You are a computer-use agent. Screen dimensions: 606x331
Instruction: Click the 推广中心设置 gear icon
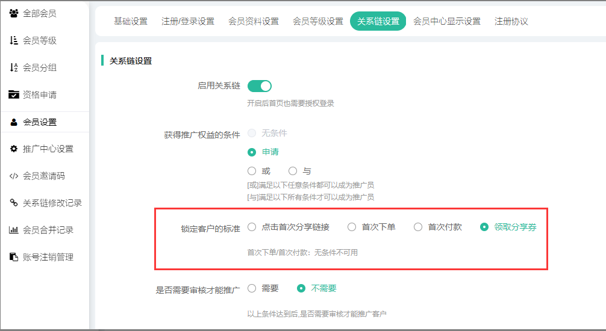(14, 149)
